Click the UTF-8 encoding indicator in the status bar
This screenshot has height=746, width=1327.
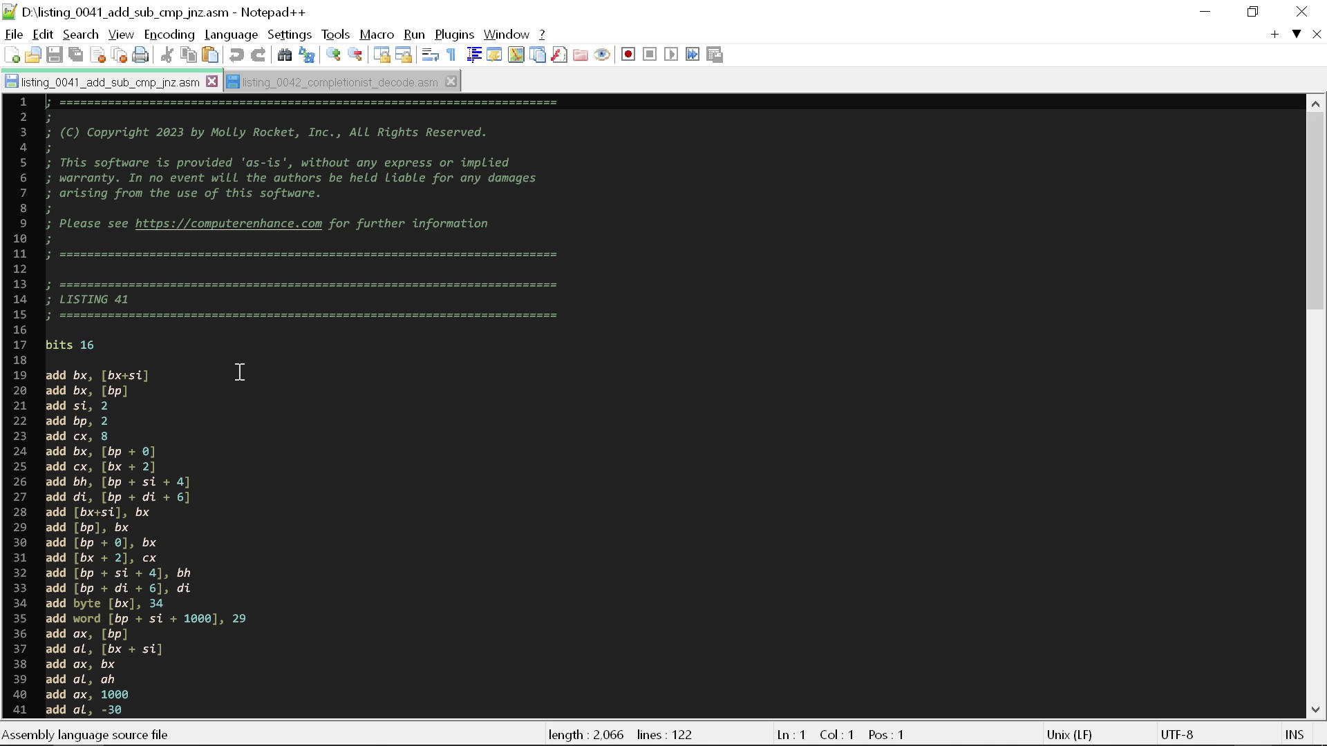coord(1177,734)
